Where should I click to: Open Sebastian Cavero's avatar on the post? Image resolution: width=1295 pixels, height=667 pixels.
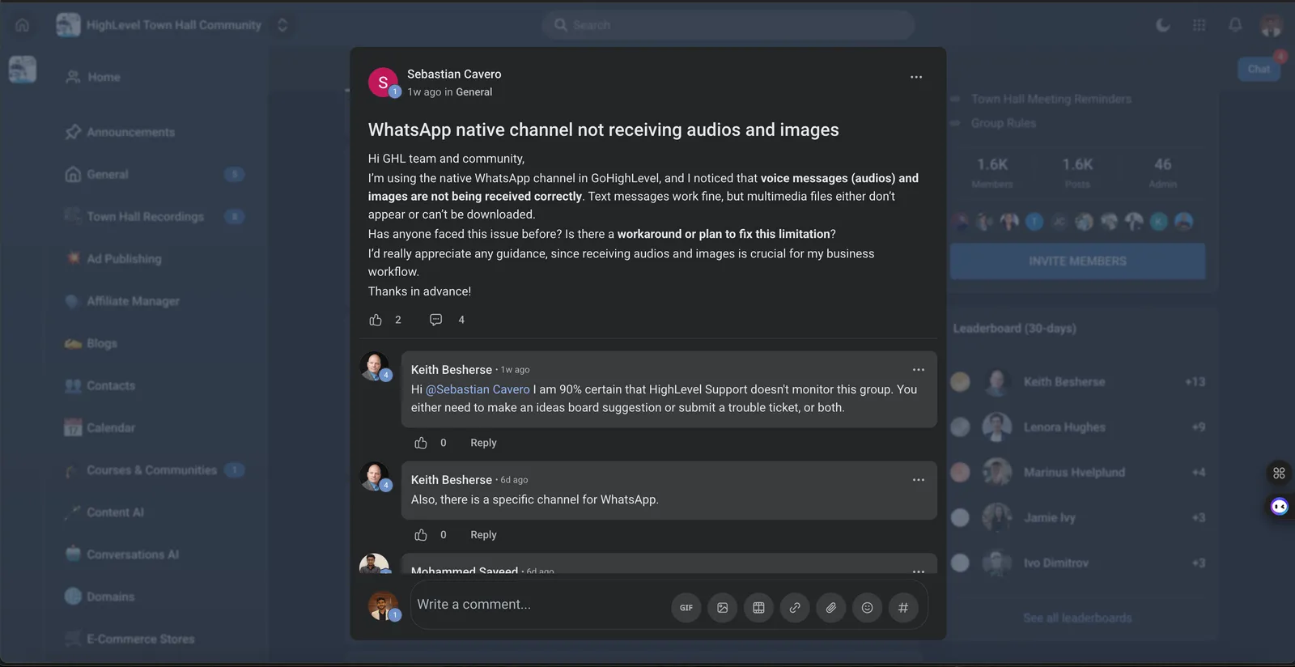(383, 83)
